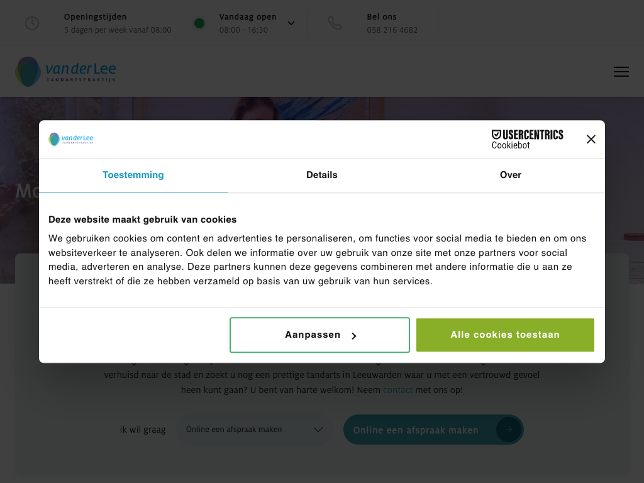This screenshot has width=644, height=483.
Task: Click the clock icon beside Openingstijden
Action: point(32,23)
